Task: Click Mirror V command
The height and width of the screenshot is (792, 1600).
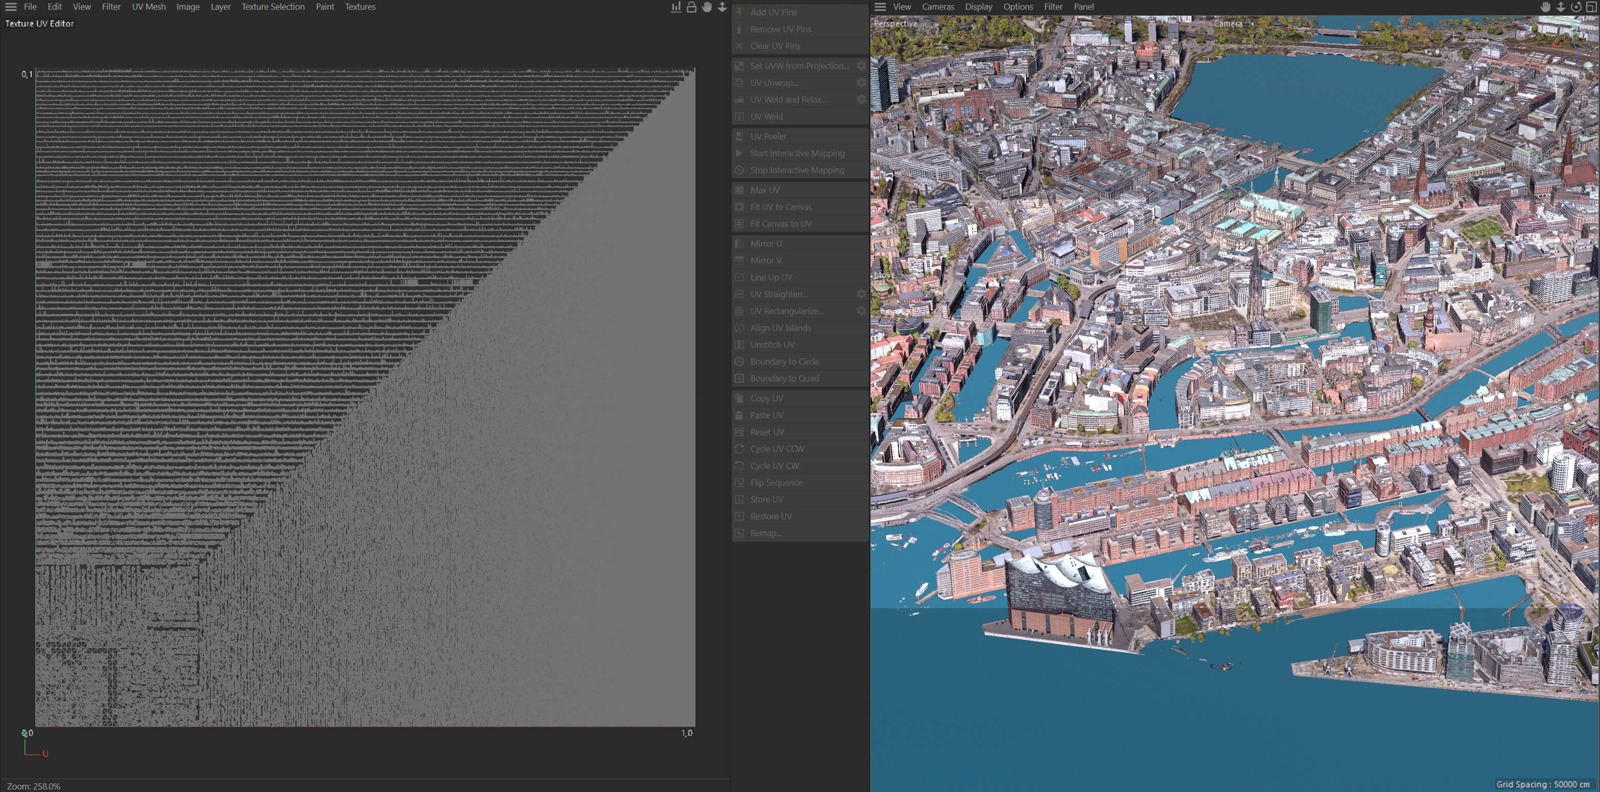Action: coord(800,261)
